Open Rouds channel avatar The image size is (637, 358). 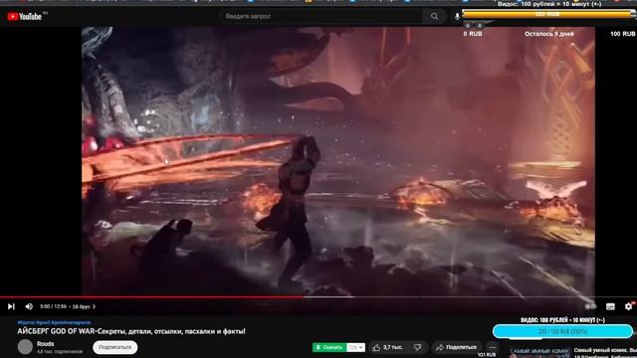25,347
